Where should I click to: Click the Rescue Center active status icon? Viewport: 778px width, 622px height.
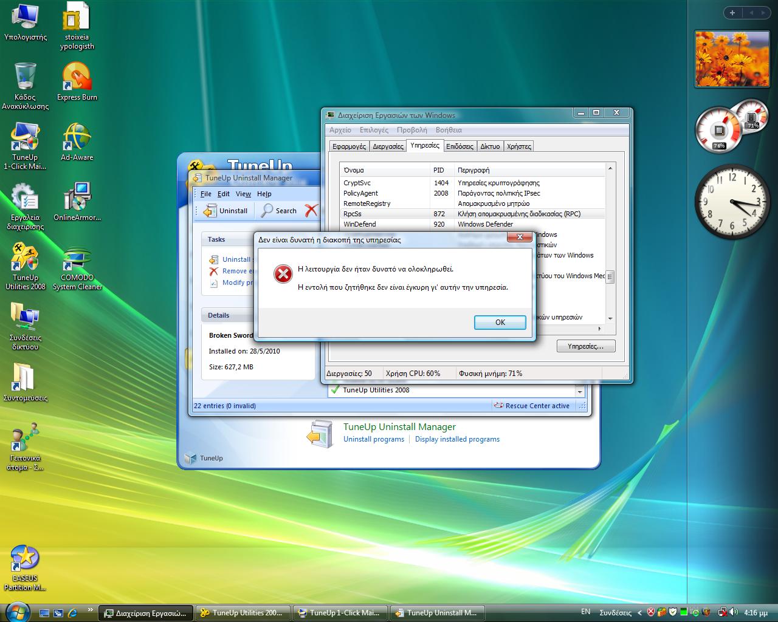coord(499,406)
